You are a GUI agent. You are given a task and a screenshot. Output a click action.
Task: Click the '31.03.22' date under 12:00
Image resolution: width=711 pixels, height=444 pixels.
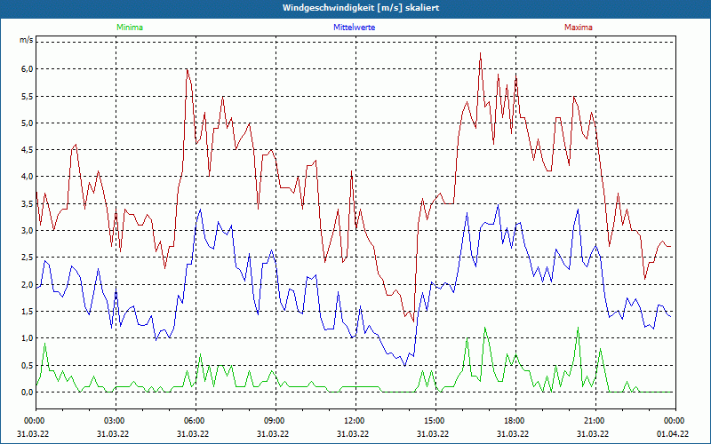[352, 433]
